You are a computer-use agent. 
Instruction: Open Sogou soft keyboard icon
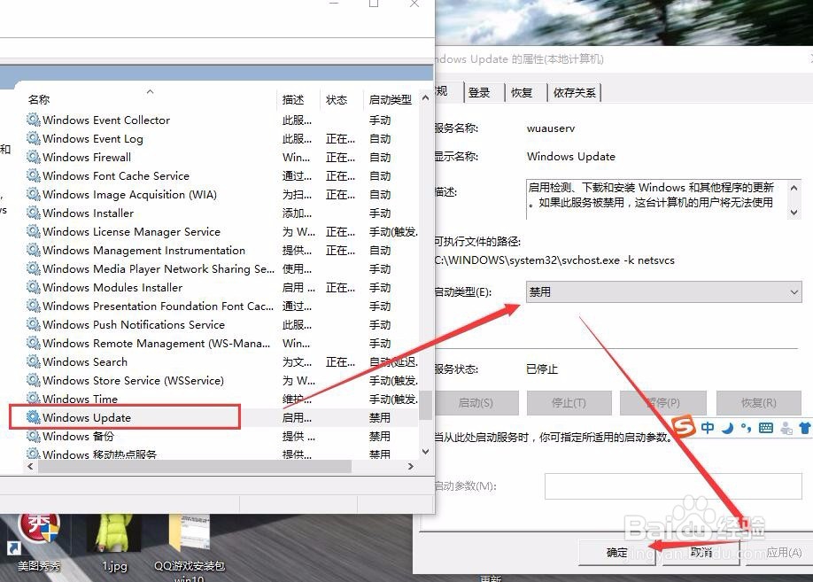[766, 428]
